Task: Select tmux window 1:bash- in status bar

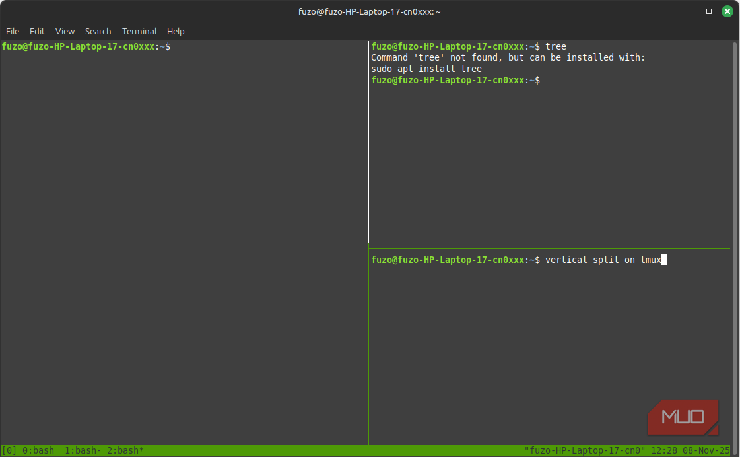Action: pos(83,451)
